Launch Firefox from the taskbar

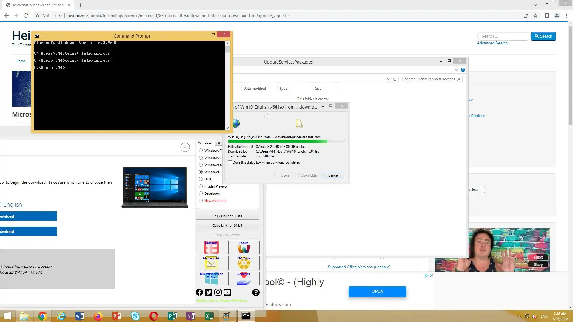pyautogui.click(x=98, y=316)
